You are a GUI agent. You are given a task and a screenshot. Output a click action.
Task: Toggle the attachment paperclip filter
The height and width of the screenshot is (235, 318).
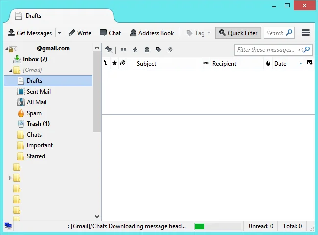(170, 50)
